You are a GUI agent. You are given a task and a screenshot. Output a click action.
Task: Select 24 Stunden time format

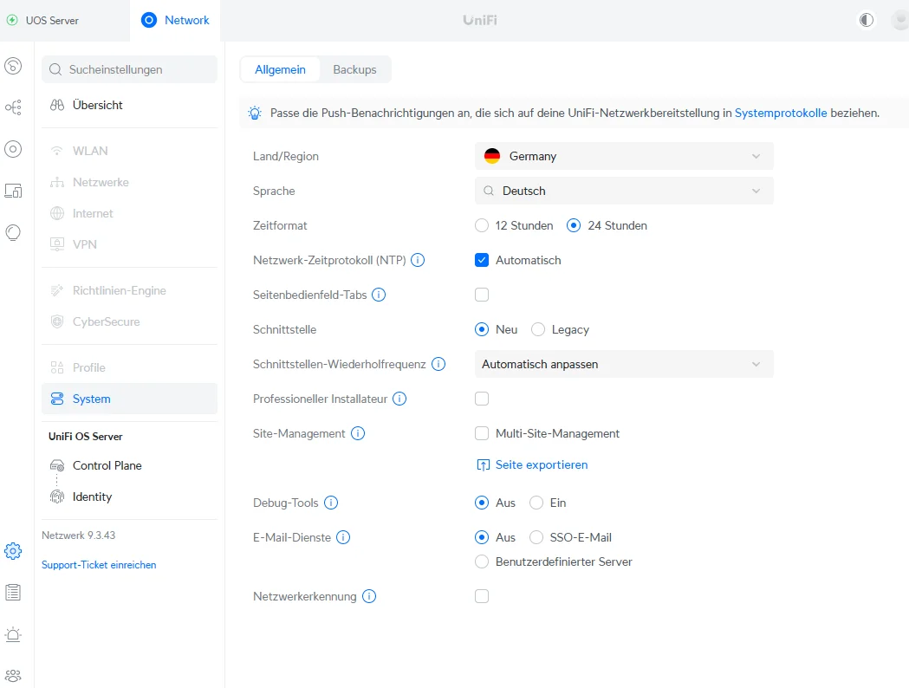click(x=574, y=225)
